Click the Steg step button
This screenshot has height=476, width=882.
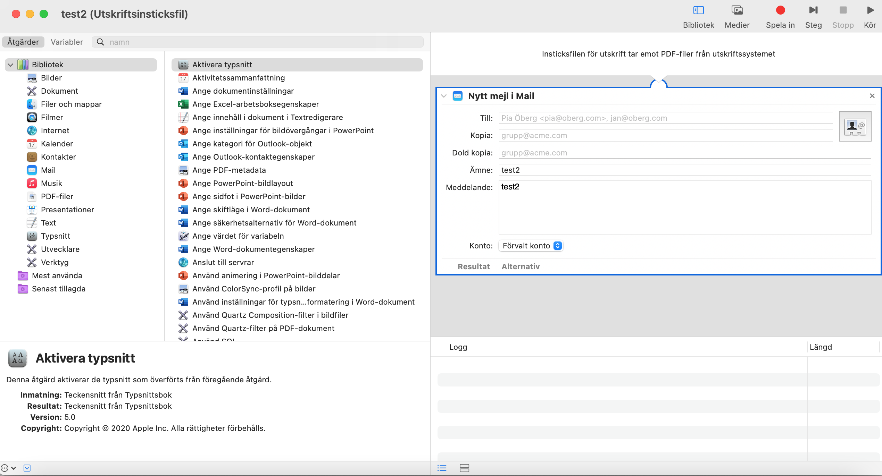click(813, 10)
